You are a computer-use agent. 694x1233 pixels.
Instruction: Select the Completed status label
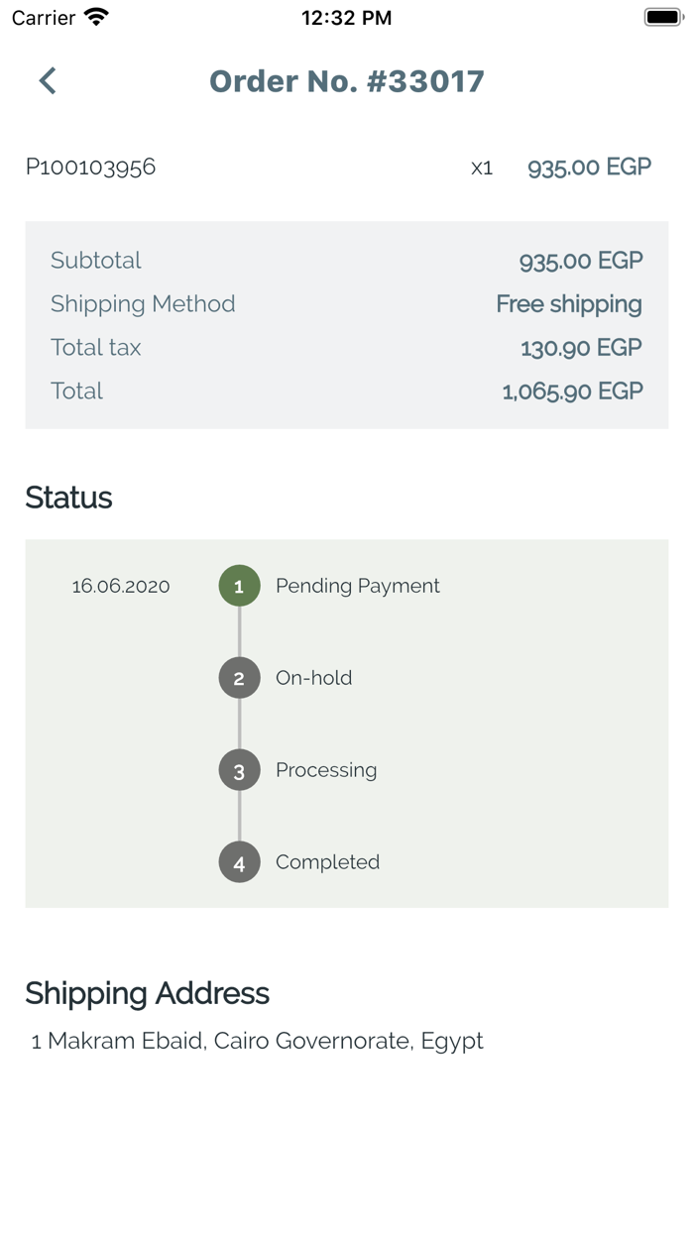[327, 862]
